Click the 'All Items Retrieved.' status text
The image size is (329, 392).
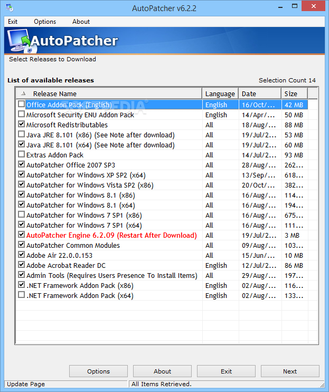coord(162,384)
